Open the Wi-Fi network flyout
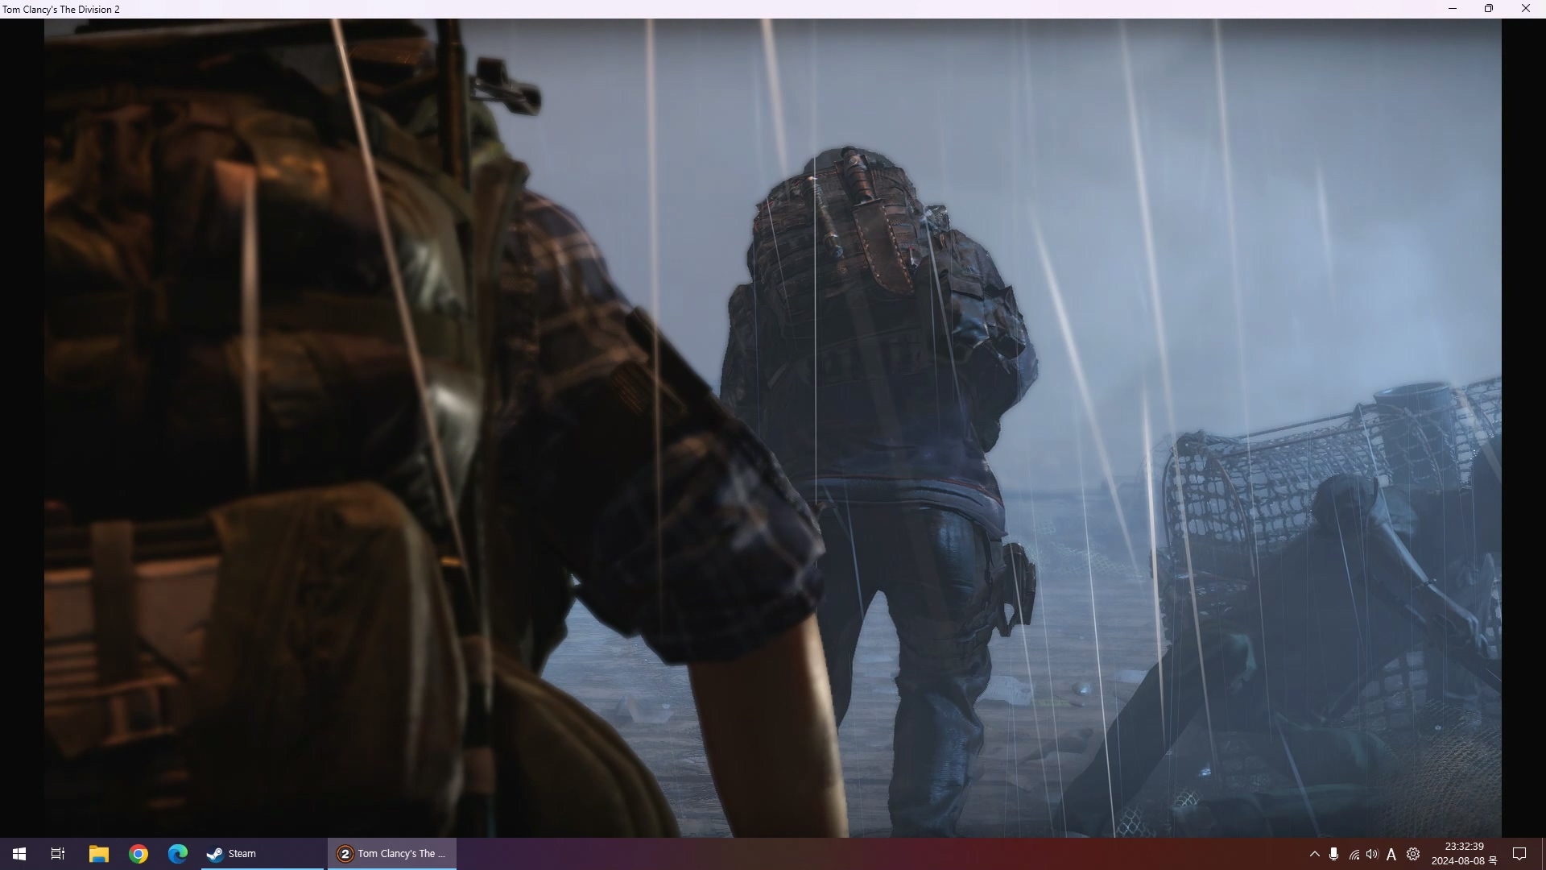 (x=1354, y=854)
